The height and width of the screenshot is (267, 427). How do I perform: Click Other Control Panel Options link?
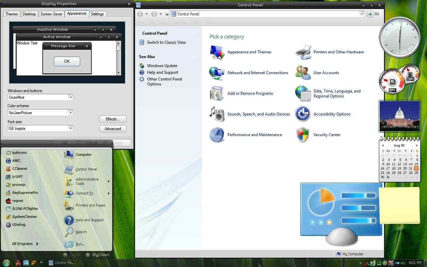[x=164, y=81]
